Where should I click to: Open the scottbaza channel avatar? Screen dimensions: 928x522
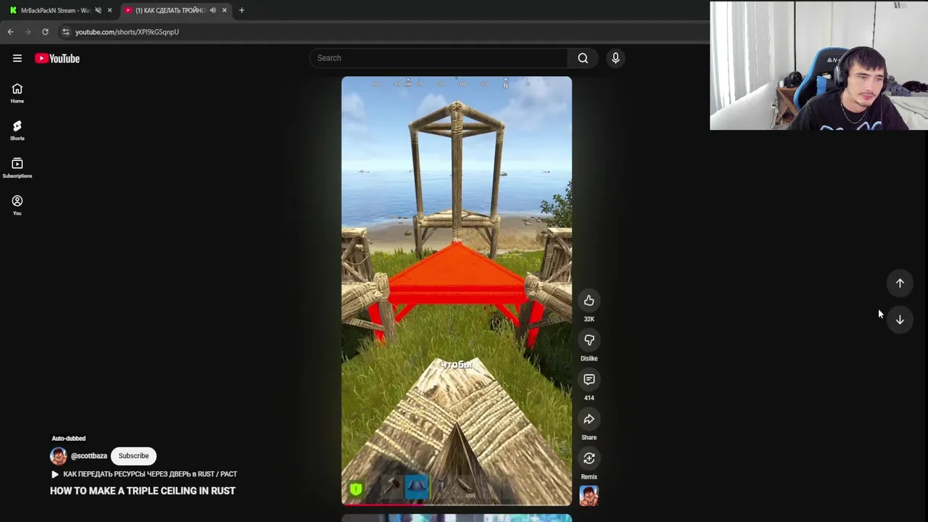58,456
